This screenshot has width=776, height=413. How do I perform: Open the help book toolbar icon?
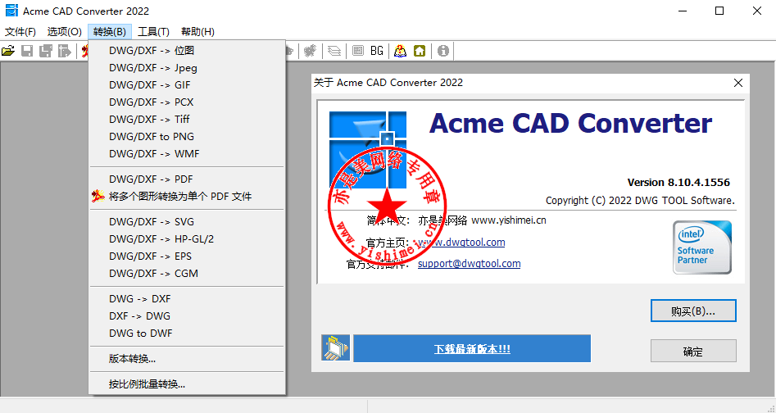pyautogui.click(x=401, y=51)
